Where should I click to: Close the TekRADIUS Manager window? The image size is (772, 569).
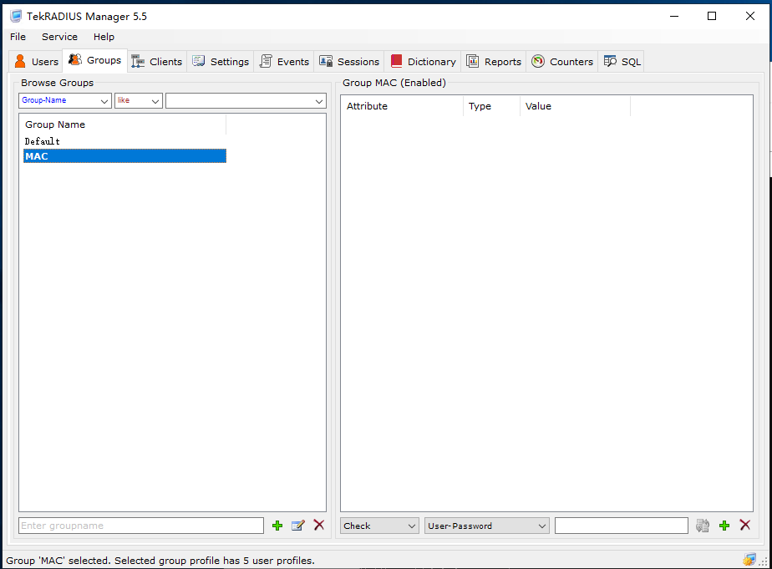click(x=749, y=16)
